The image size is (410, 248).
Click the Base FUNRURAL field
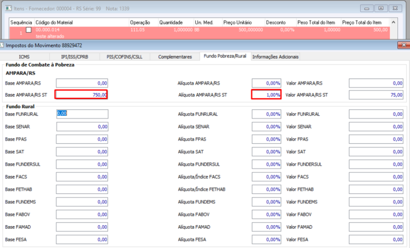tap(82, 114)
